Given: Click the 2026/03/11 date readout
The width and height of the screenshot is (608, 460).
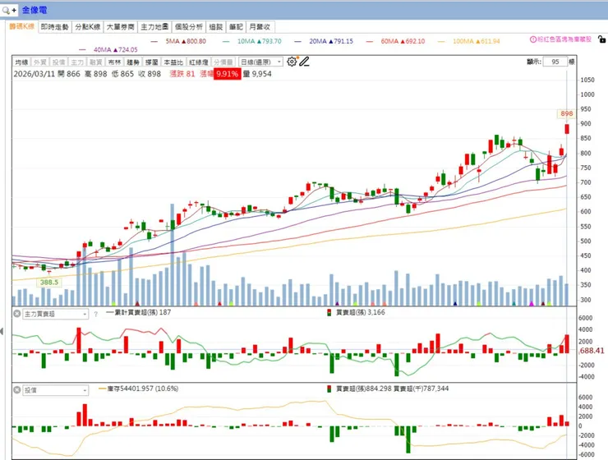Looking at the screenshot, I should pos(35,74).
